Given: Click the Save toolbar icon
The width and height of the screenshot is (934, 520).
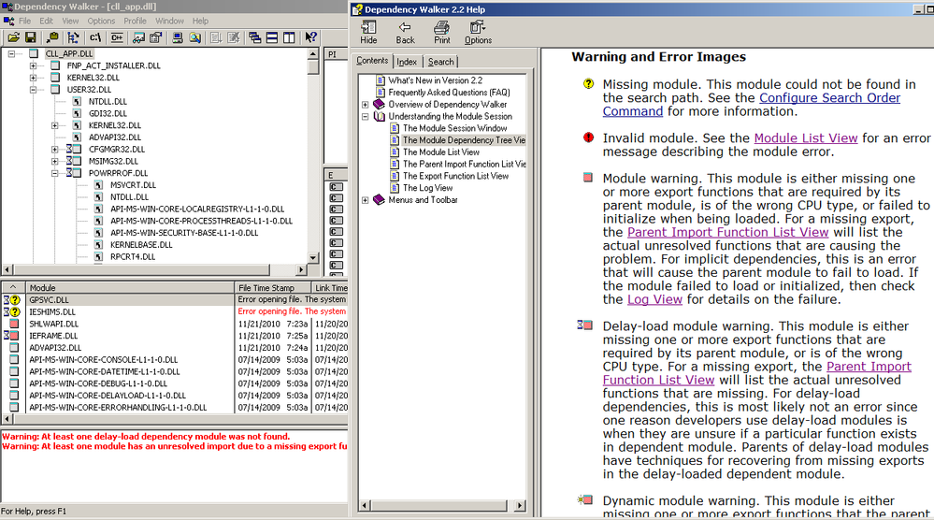Looking at the screenshot, I should click(x=30, y=37).
